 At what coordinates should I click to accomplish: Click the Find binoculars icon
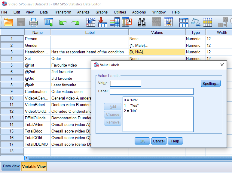click(x=142, y=22)
